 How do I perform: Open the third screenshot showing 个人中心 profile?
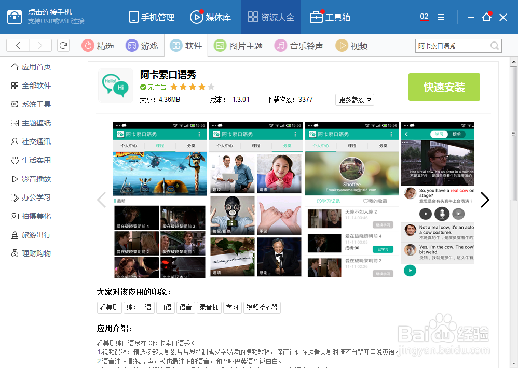pyautogui.click(x=352, y=200)
